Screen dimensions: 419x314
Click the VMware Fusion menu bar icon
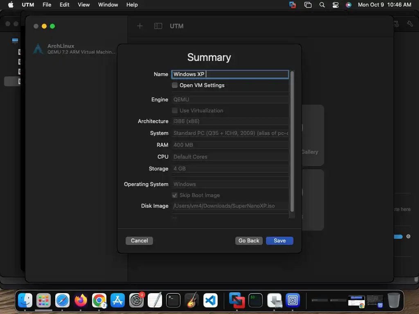(x=293, y=5)
